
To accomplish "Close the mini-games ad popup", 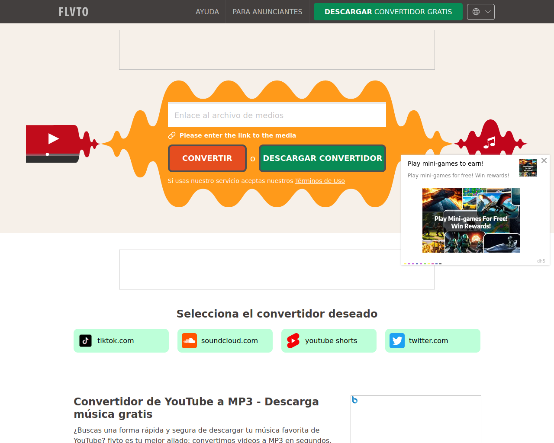I will coord(544,161).
